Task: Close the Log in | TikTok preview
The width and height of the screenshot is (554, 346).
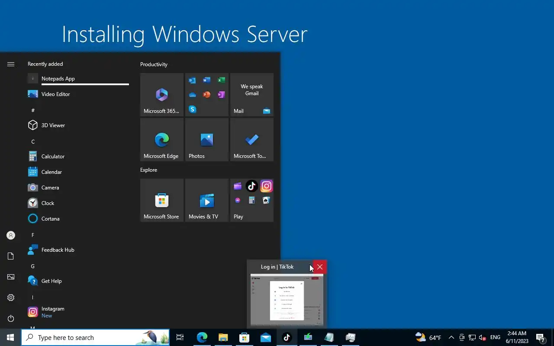Action: tap(320, 267)
